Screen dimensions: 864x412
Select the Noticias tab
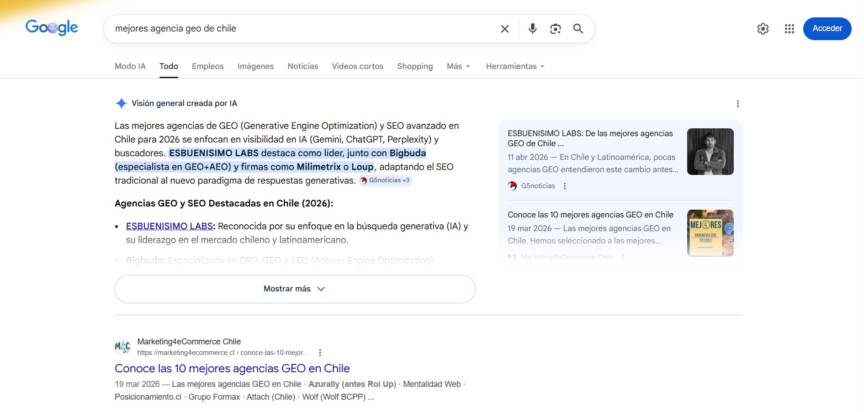pyautogui.click(x=302, y=66)
